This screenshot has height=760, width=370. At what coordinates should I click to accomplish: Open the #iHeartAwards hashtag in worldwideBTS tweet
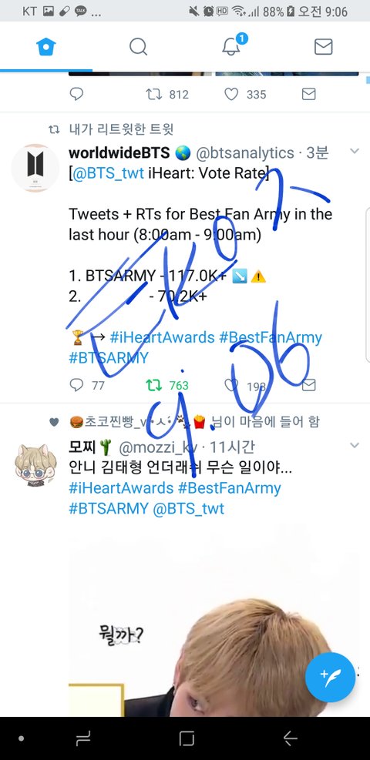pos(162,336)
